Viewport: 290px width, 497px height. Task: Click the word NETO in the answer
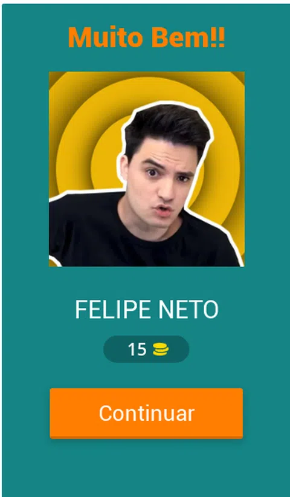(188, 310)
